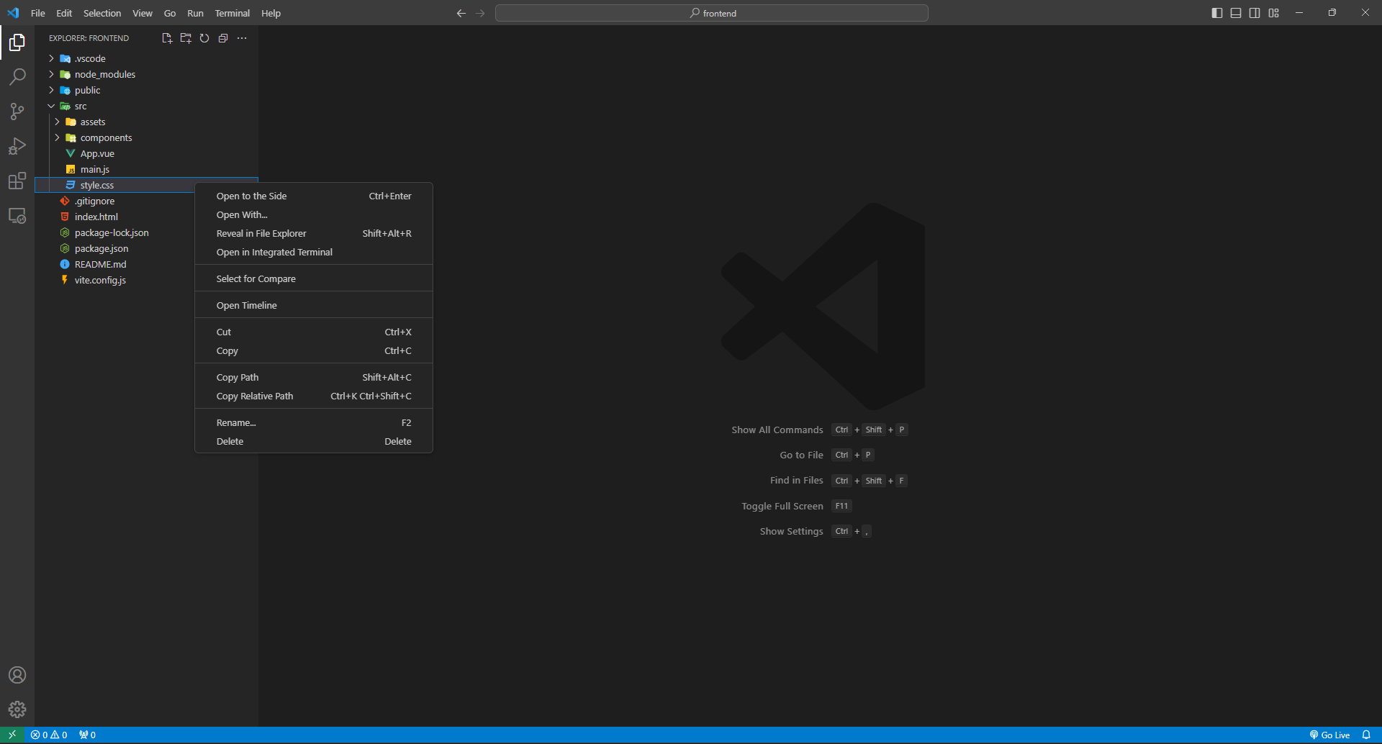Refresh the Explorer file tree

tap(204, 38)
